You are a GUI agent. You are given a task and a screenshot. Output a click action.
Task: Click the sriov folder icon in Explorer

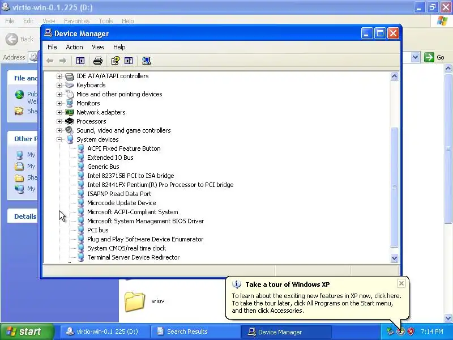135,301
